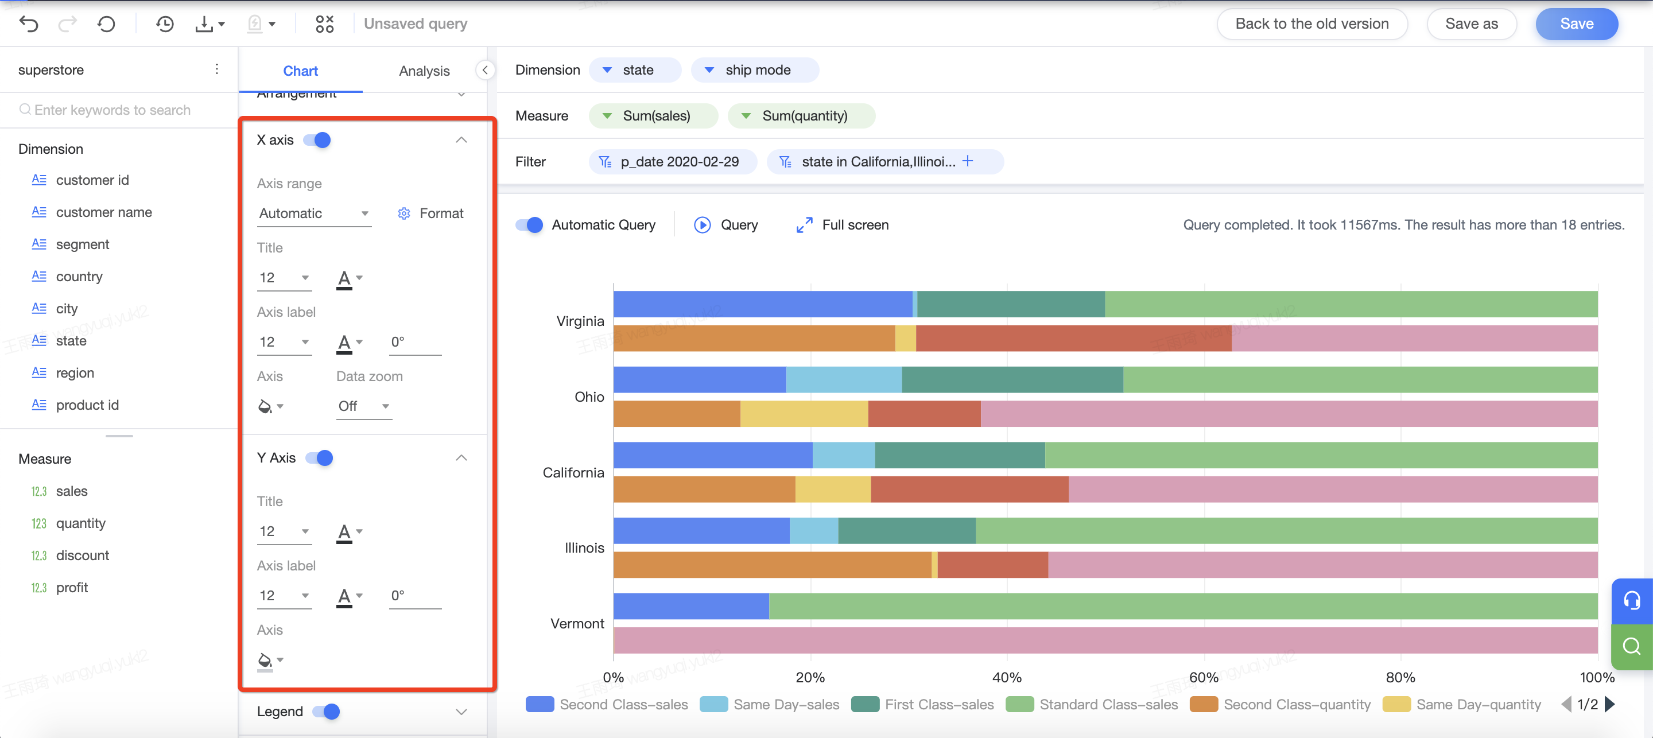
Task: Open Y axis title font color
Action: pos(350,533)
